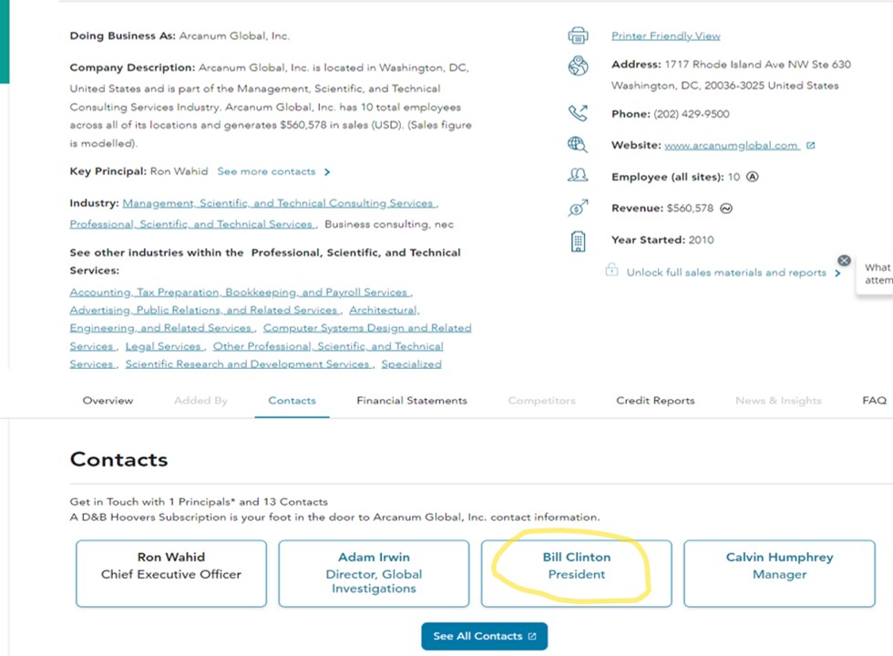Click revenue value $560,578
The width and height of the screenshot is (893, 656).
pyautogui.click(x=690, y=209)
